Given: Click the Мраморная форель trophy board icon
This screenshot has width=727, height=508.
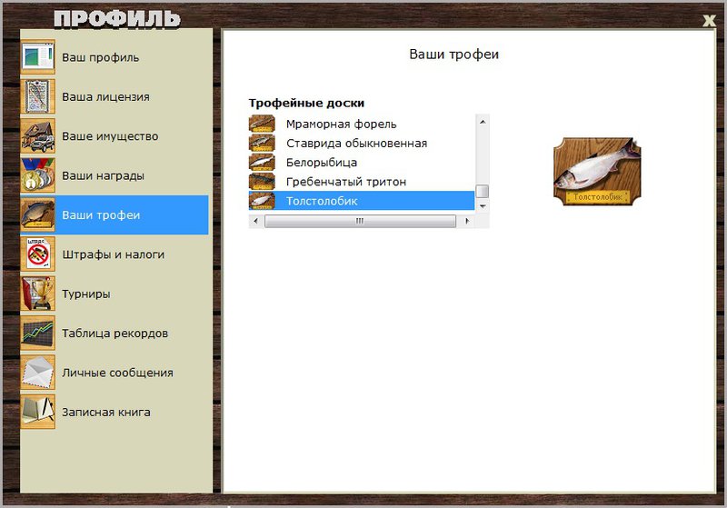Looking at the screenshot, I should (x=262, y=124).
